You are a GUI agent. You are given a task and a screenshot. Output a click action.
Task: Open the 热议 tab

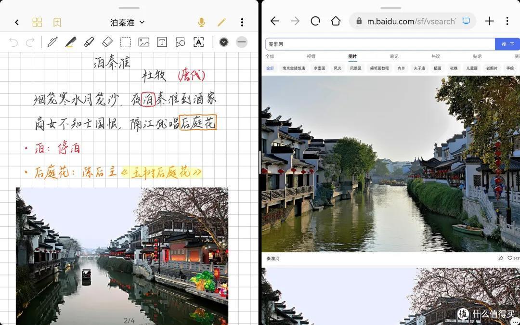coord(436,56)
